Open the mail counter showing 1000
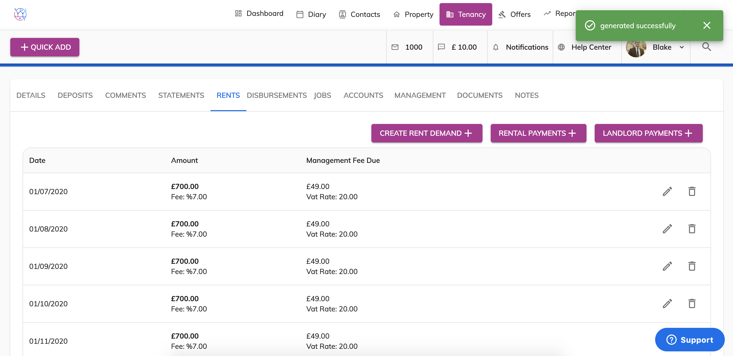 407,47
